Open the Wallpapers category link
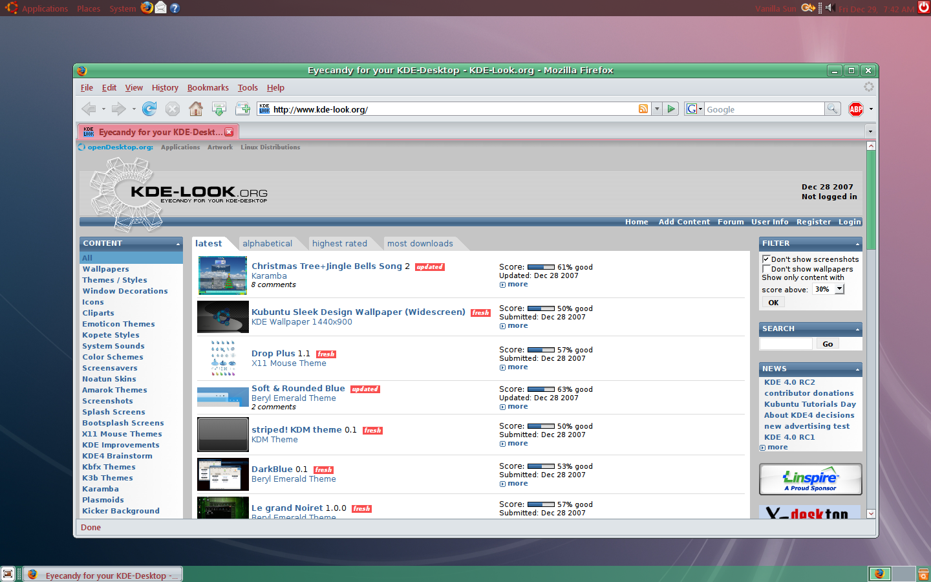Screen dimensions: 931x582 (x=105, y=269)
